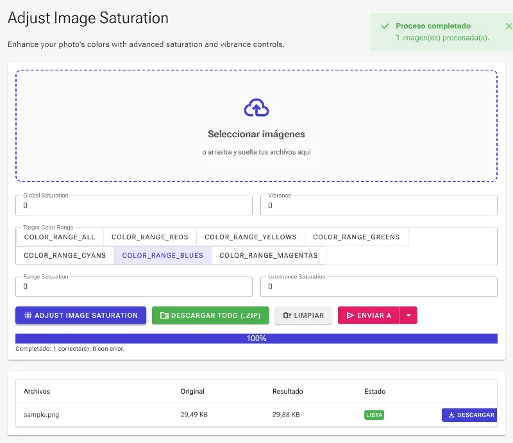Click the Resultado column header

pyautogui.click(x=287, y=391)
